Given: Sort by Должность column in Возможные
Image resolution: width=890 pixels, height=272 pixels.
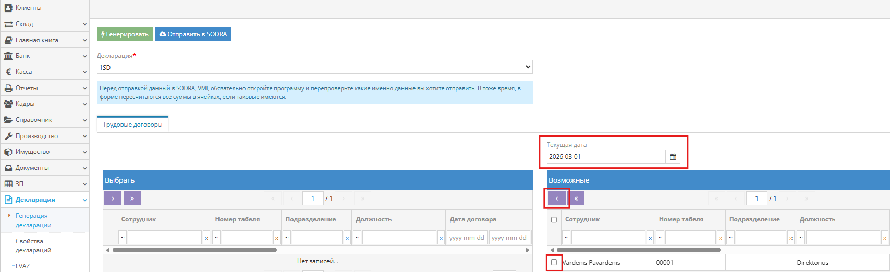Looking at the screenshot, I should pos(818,219).
